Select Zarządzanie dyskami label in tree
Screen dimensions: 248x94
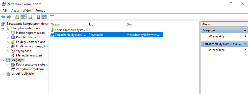pyautogui.click(x=30, y=69)
